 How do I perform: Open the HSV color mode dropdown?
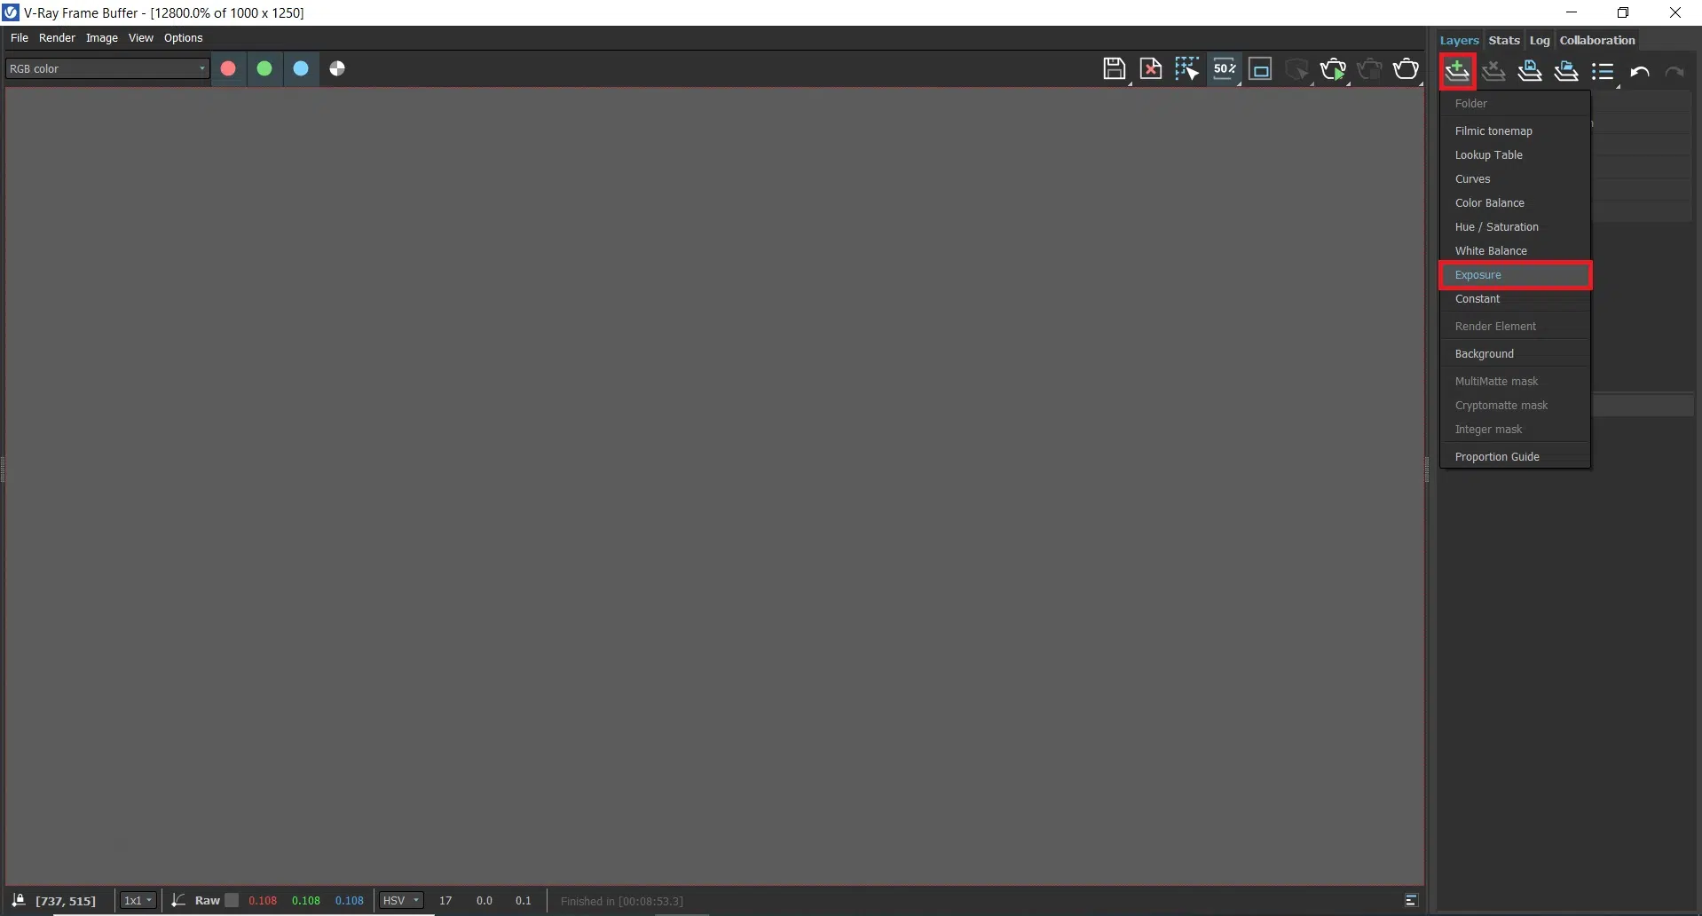pyautogui.click(x=401, y=900)
